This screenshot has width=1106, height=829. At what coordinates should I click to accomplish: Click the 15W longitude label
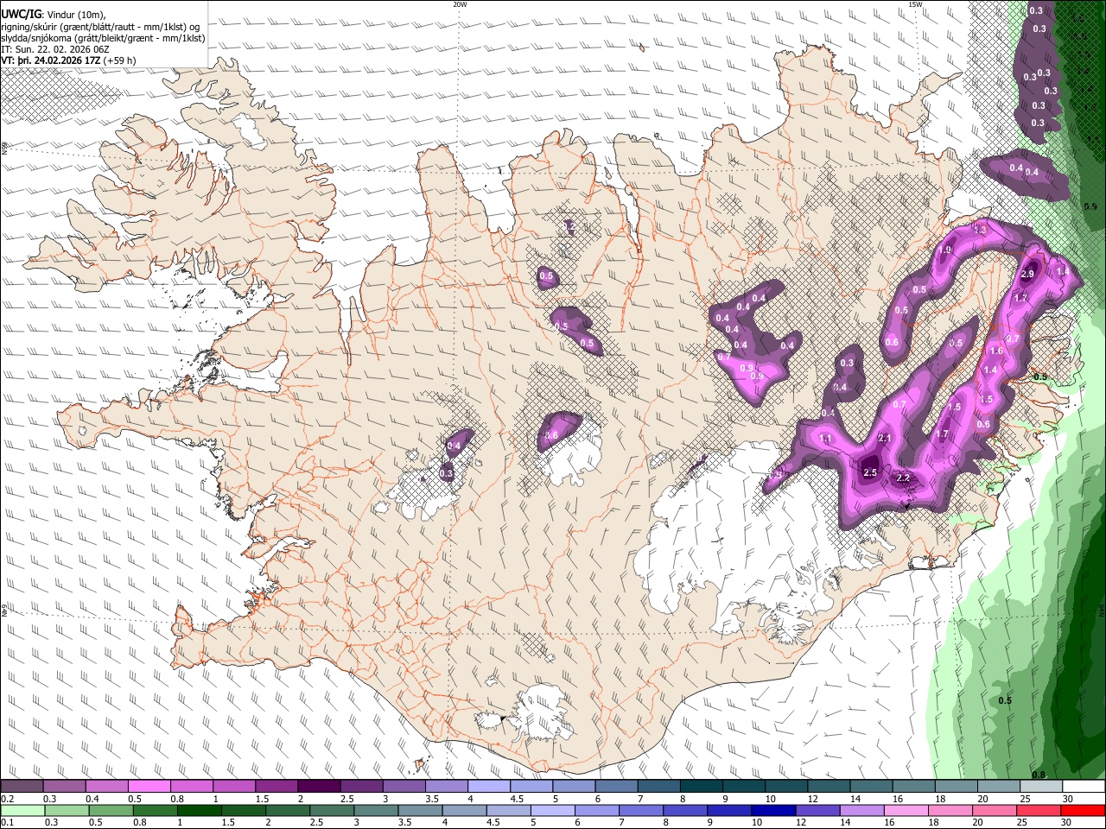[915, 3]
